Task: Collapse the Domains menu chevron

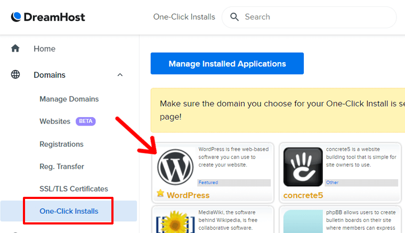Action: point(120,75)
